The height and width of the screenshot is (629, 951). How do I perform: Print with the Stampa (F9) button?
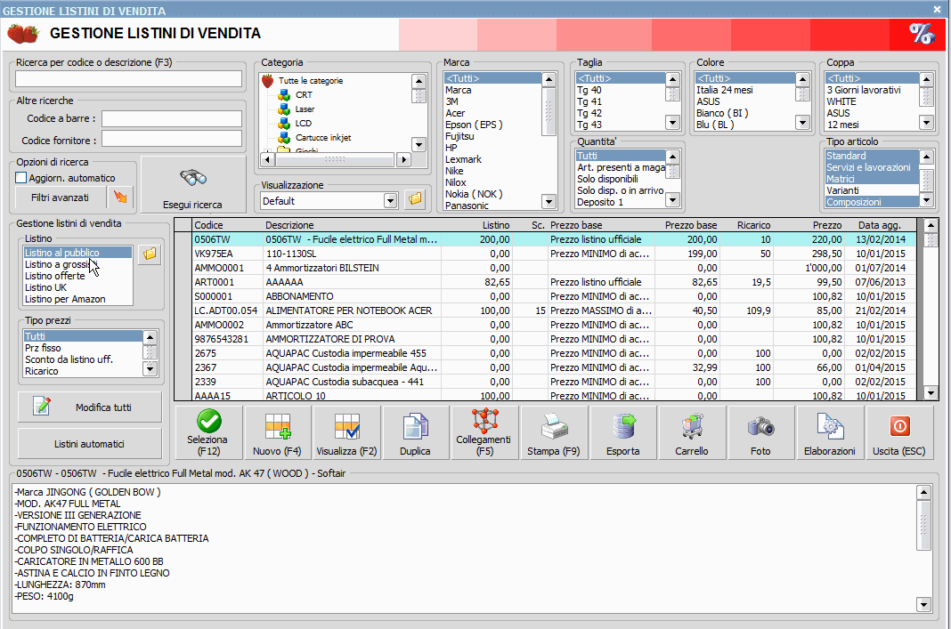(x=552, y=432)
